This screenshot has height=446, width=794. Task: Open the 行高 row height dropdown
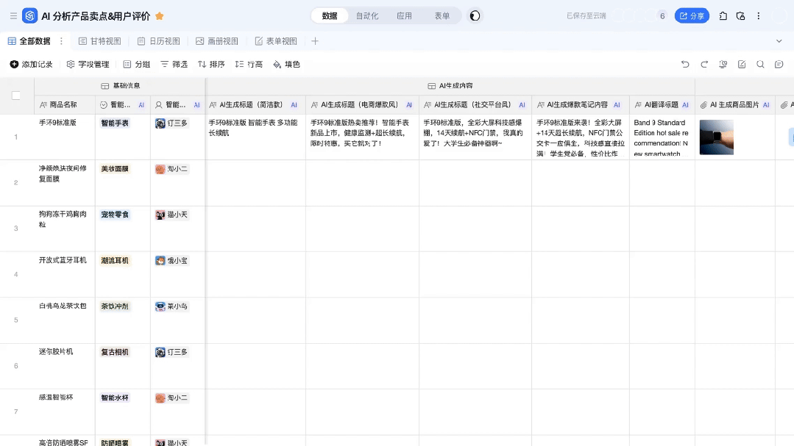pos(249,65)
